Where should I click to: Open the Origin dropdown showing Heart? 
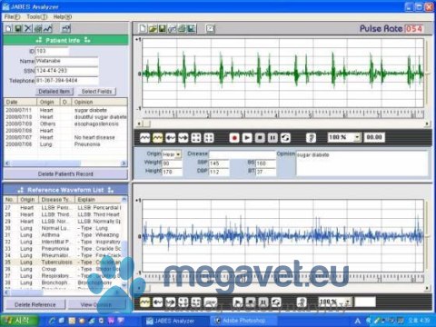[178, 154]
